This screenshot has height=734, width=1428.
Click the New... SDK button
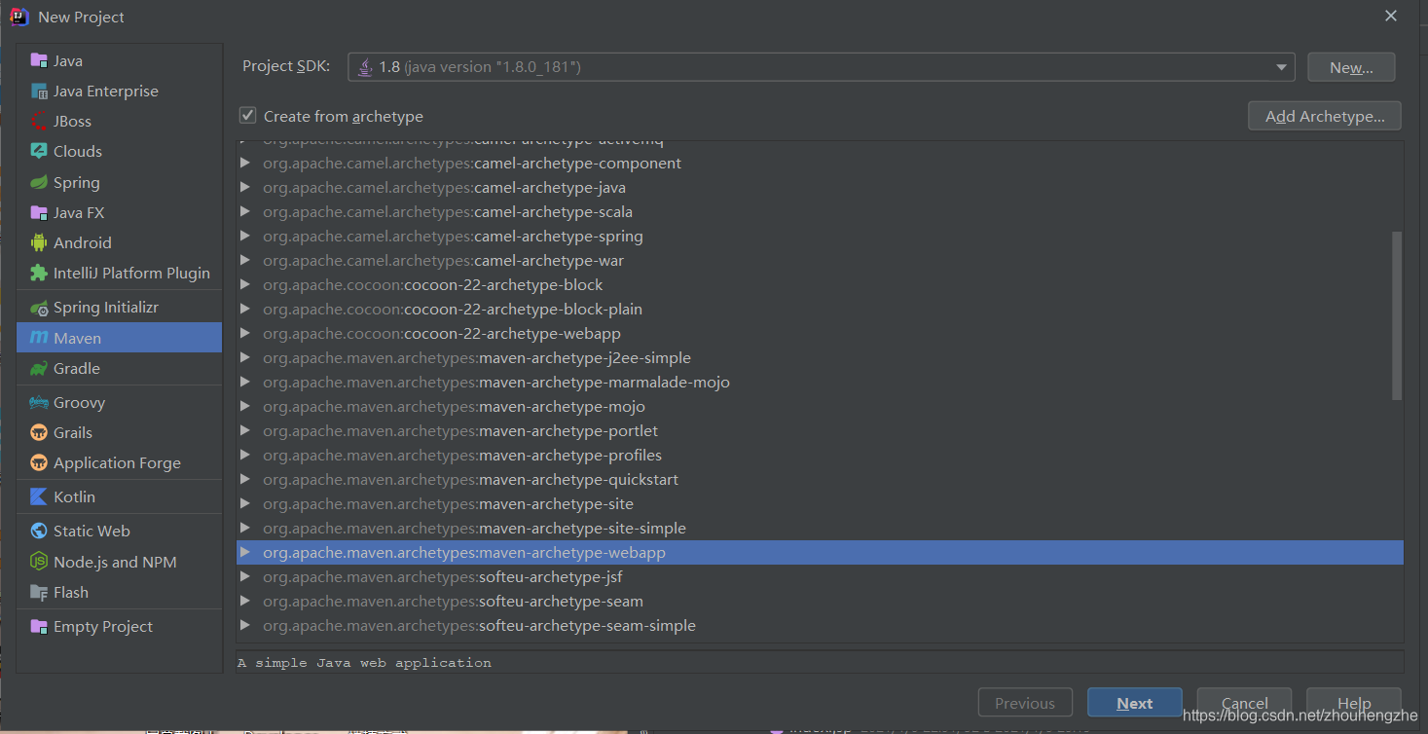coord(1351,67)
